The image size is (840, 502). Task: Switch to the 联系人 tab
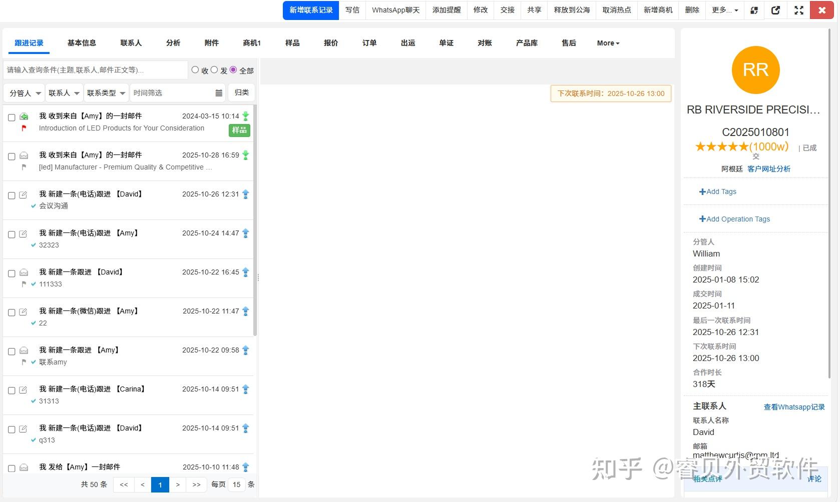click(x=131, y=43)
